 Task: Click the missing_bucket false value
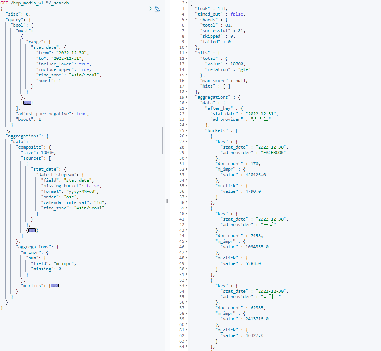point(93,186)
